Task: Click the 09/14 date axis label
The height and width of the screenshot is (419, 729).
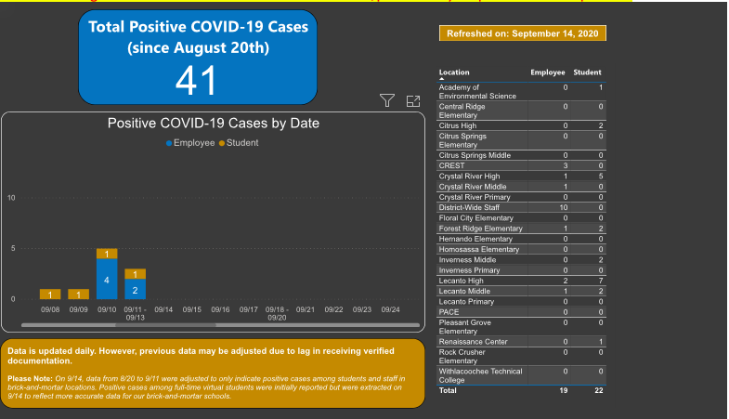Action: (x=163, y=309)
